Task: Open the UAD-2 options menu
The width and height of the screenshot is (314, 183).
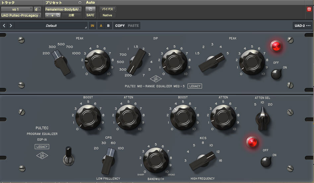Action: [302, 26]
